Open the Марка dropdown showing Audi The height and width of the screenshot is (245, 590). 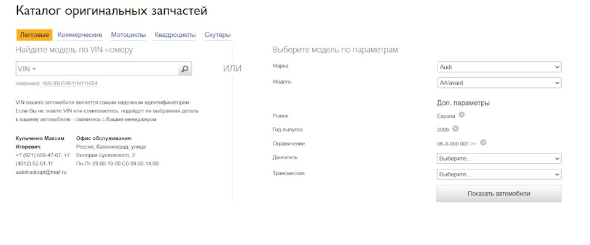tap(499, 67)
